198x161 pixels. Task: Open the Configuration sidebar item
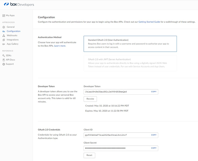[13, 31]
